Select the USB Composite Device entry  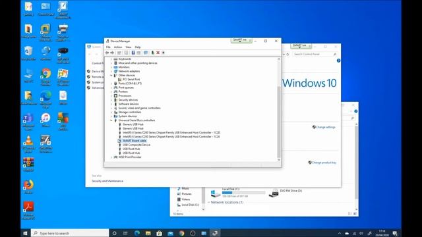click(x=136, y=145)
